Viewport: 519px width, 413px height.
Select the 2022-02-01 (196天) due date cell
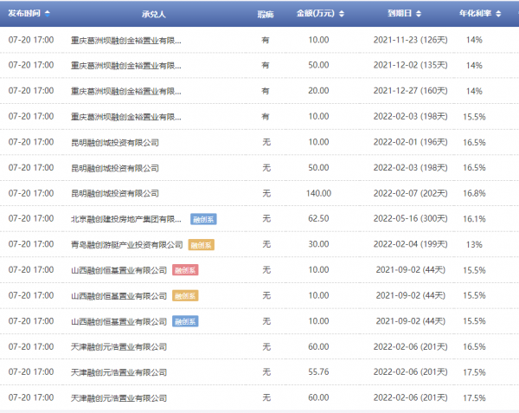(x=410, y=142)
